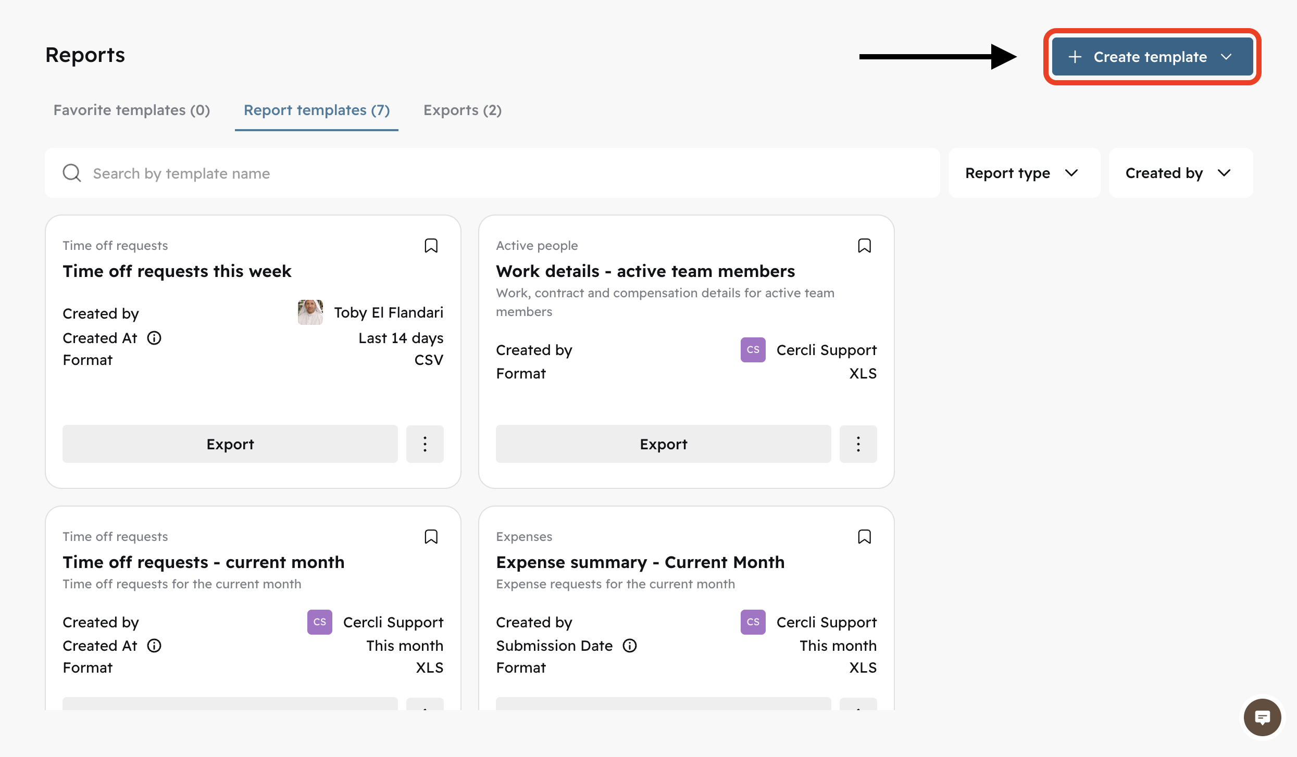
Task: Click info icon next to Submission Date
Action: [630, 646]
